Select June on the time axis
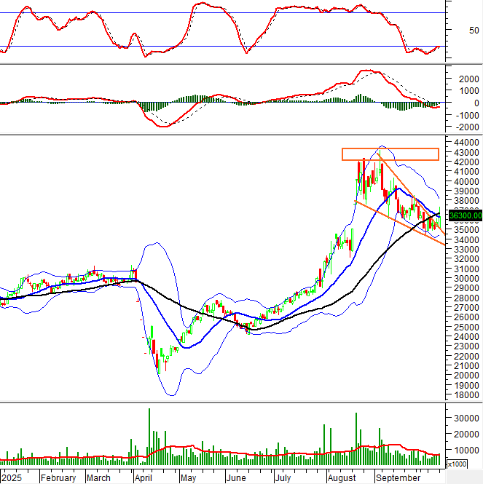 [235, 478]
